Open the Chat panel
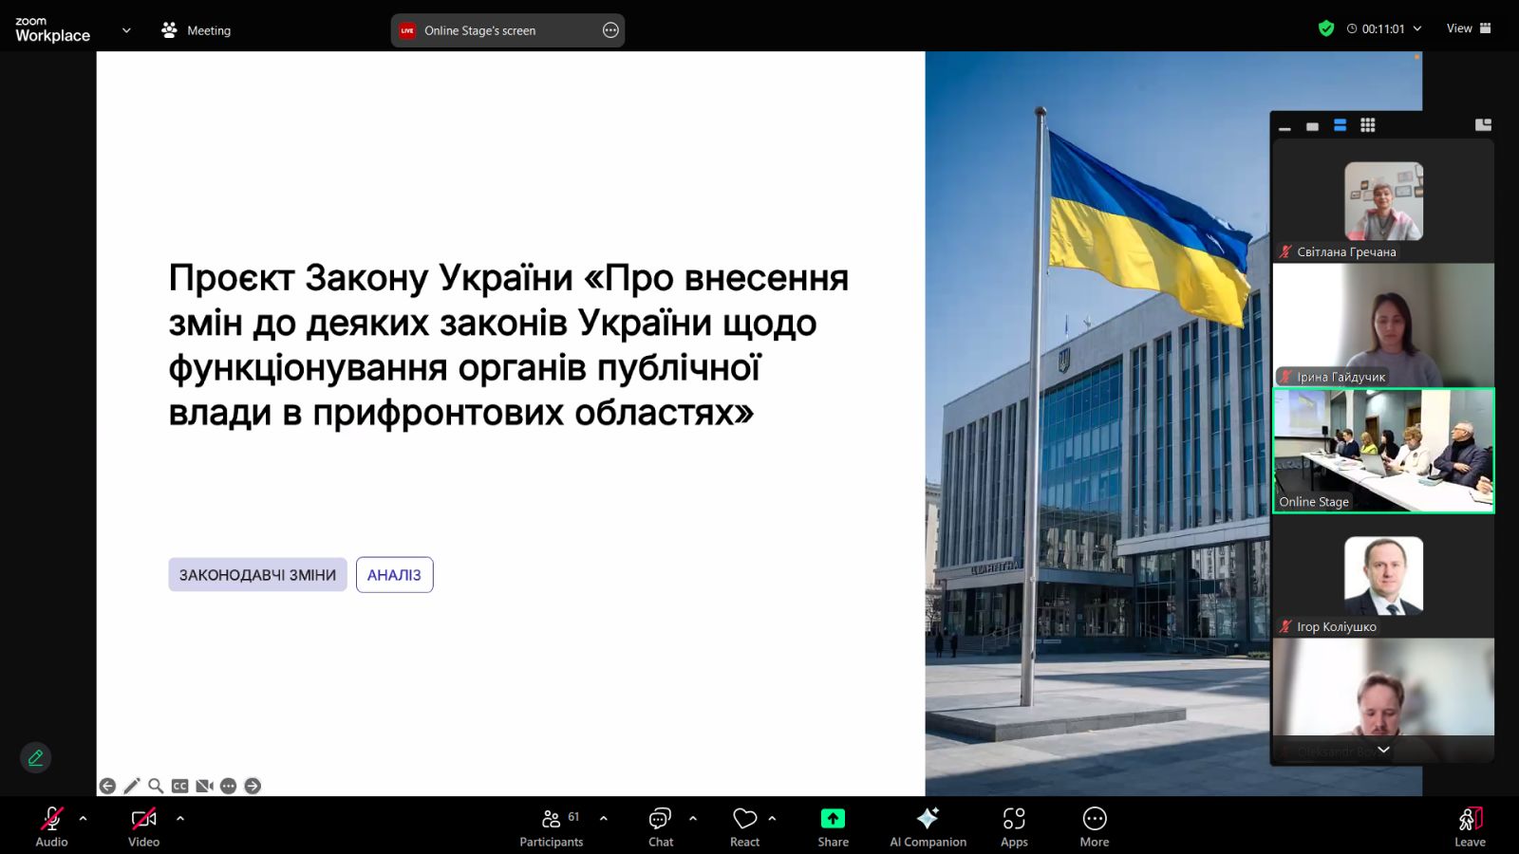This screenshot has width=1519, height=854. [660, 826]
